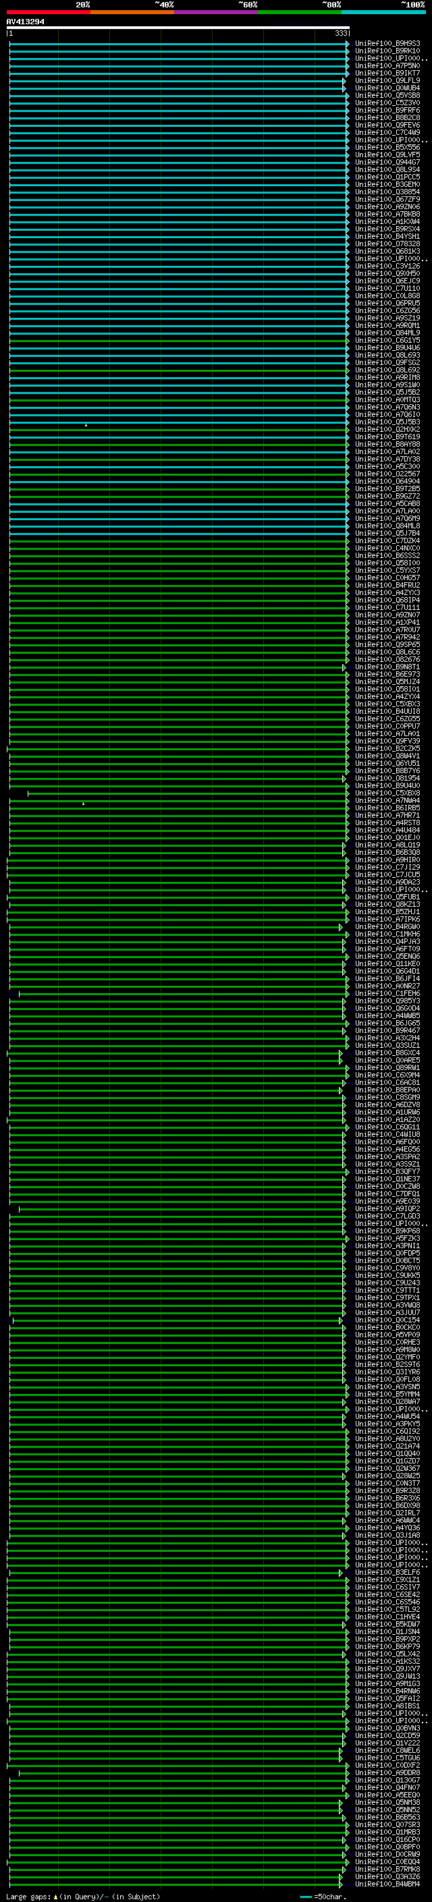
Task: Select hit UniRef100_Q07SR3
Action: pyautogui.click(x=387, y=1824)
